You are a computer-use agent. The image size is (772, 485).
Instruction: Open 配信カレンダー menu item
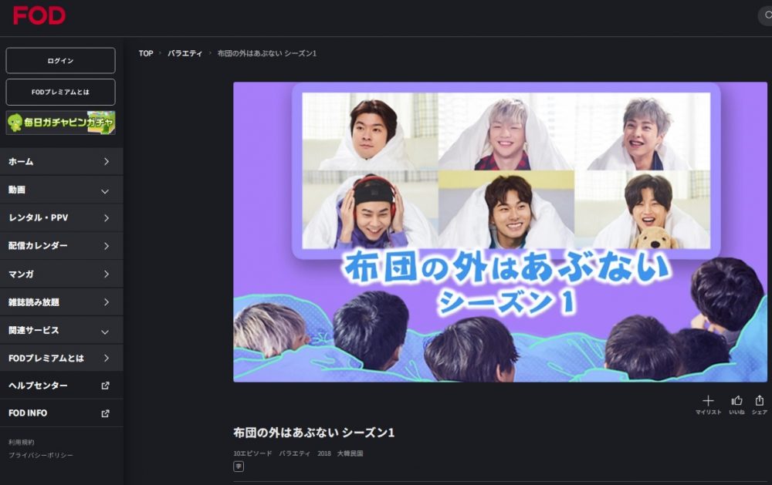click(x=61, y=245)
